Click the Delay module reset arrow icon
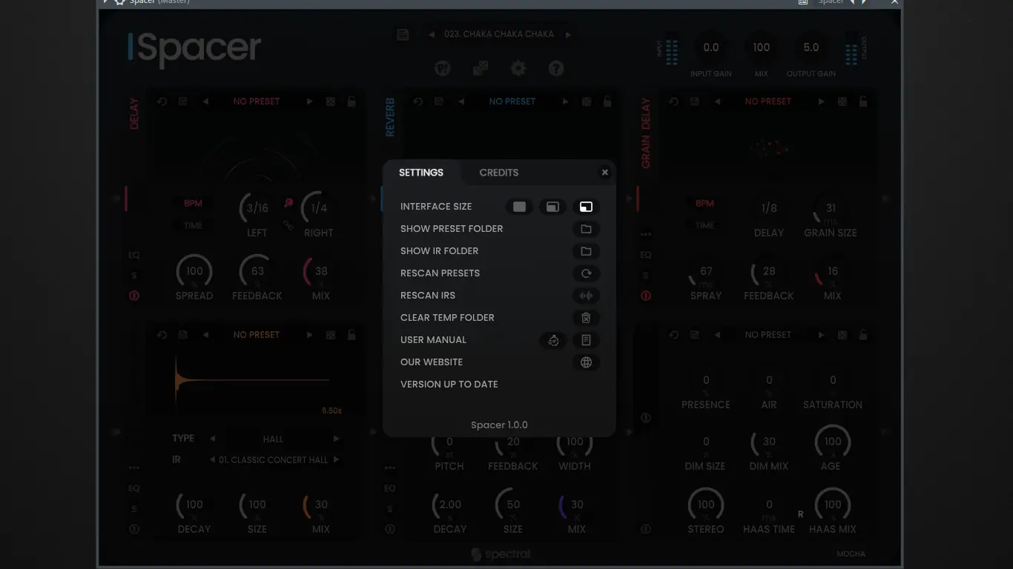This screenshot has height=569, width=1013. [162, 102]
